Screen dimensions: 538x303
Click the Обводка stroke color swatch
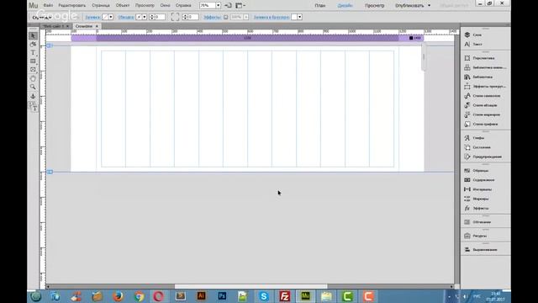pos(139,17)
